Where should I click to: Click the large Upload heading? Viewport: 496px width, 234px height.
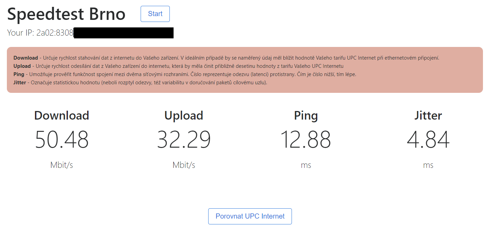184,115
